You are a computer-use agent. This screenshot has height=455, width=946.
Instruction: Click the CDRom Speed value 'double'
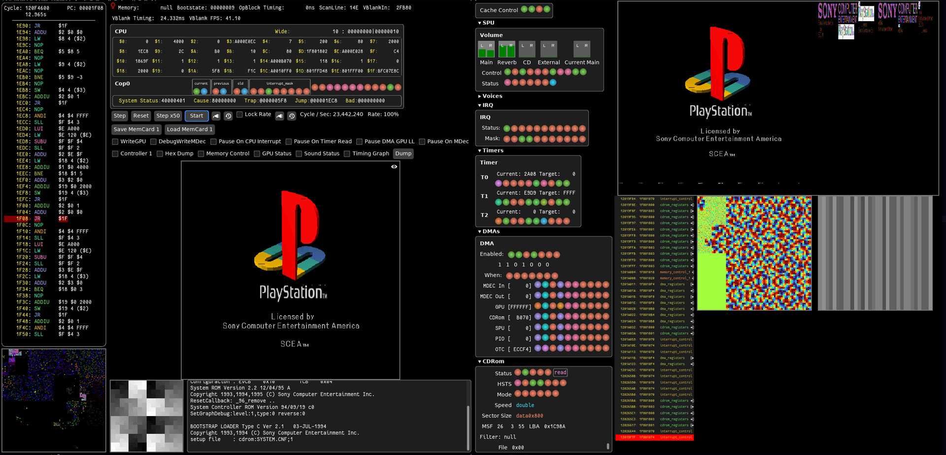525,405
